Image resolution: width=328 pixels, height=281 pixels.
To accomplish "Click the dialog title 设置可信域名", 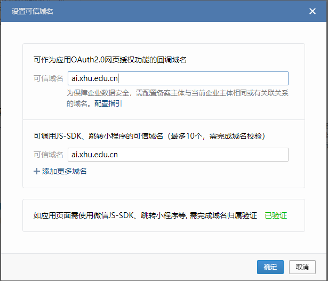I will 32,11.
